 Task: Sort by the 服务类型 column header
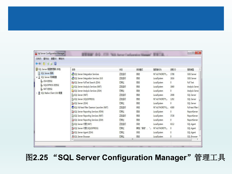point(193,70)
